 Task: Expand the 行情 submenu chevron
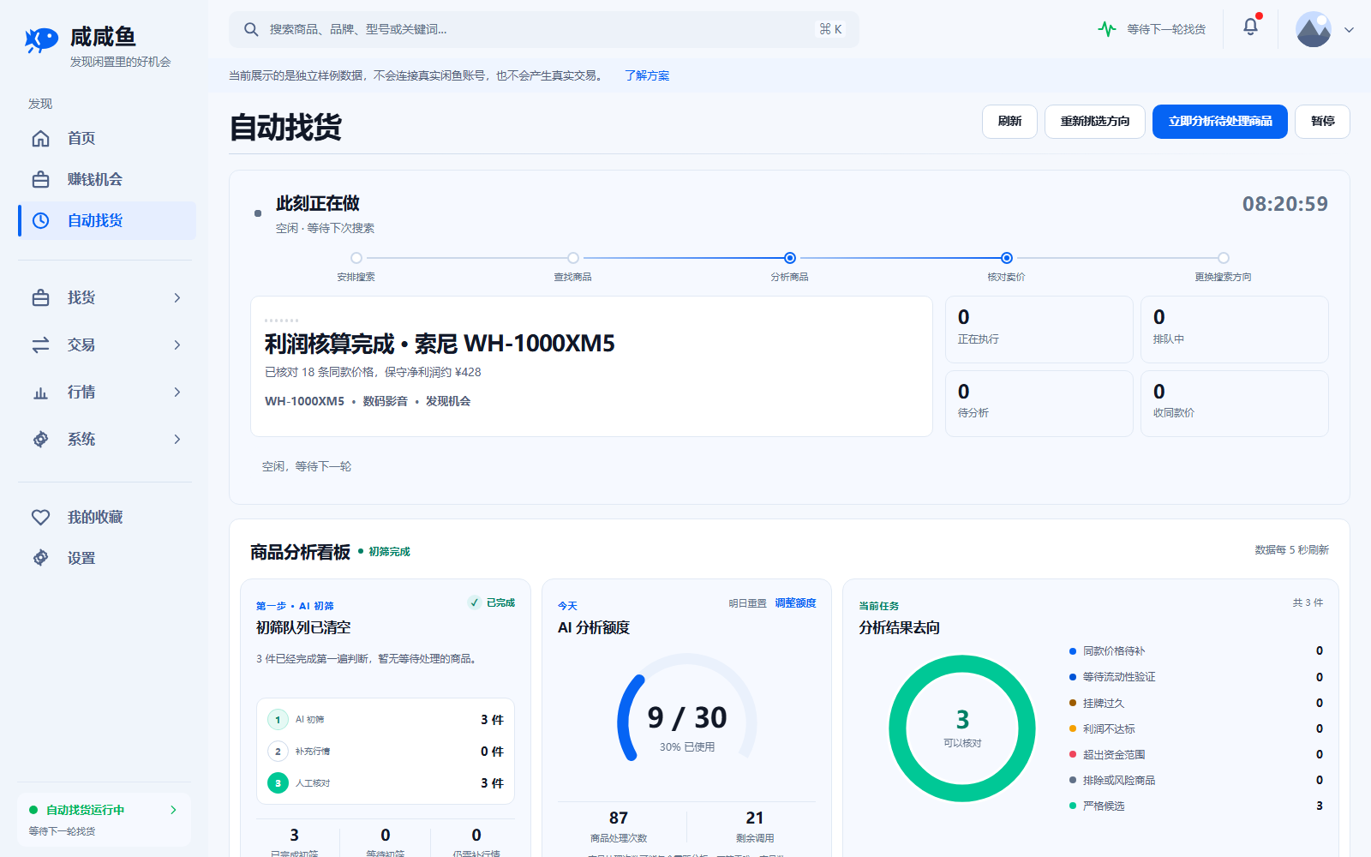coord(177,392)
